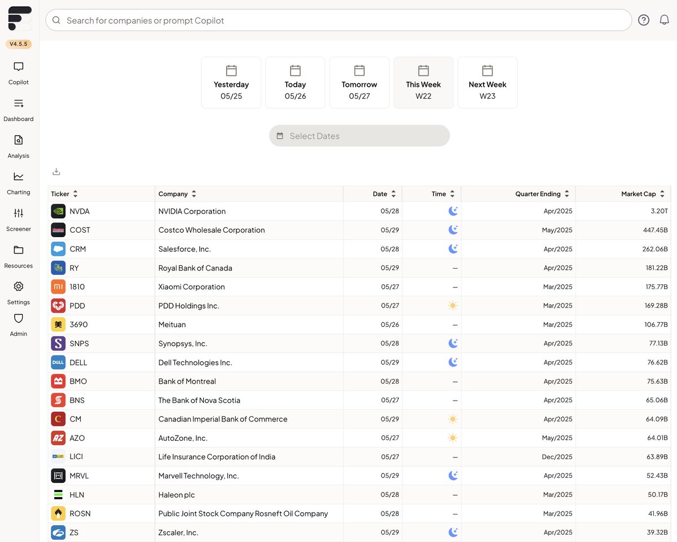Screen dimensions: 677x542
Task: Open Canadian Imperial Bank of Commerce name
Action: 223,419
